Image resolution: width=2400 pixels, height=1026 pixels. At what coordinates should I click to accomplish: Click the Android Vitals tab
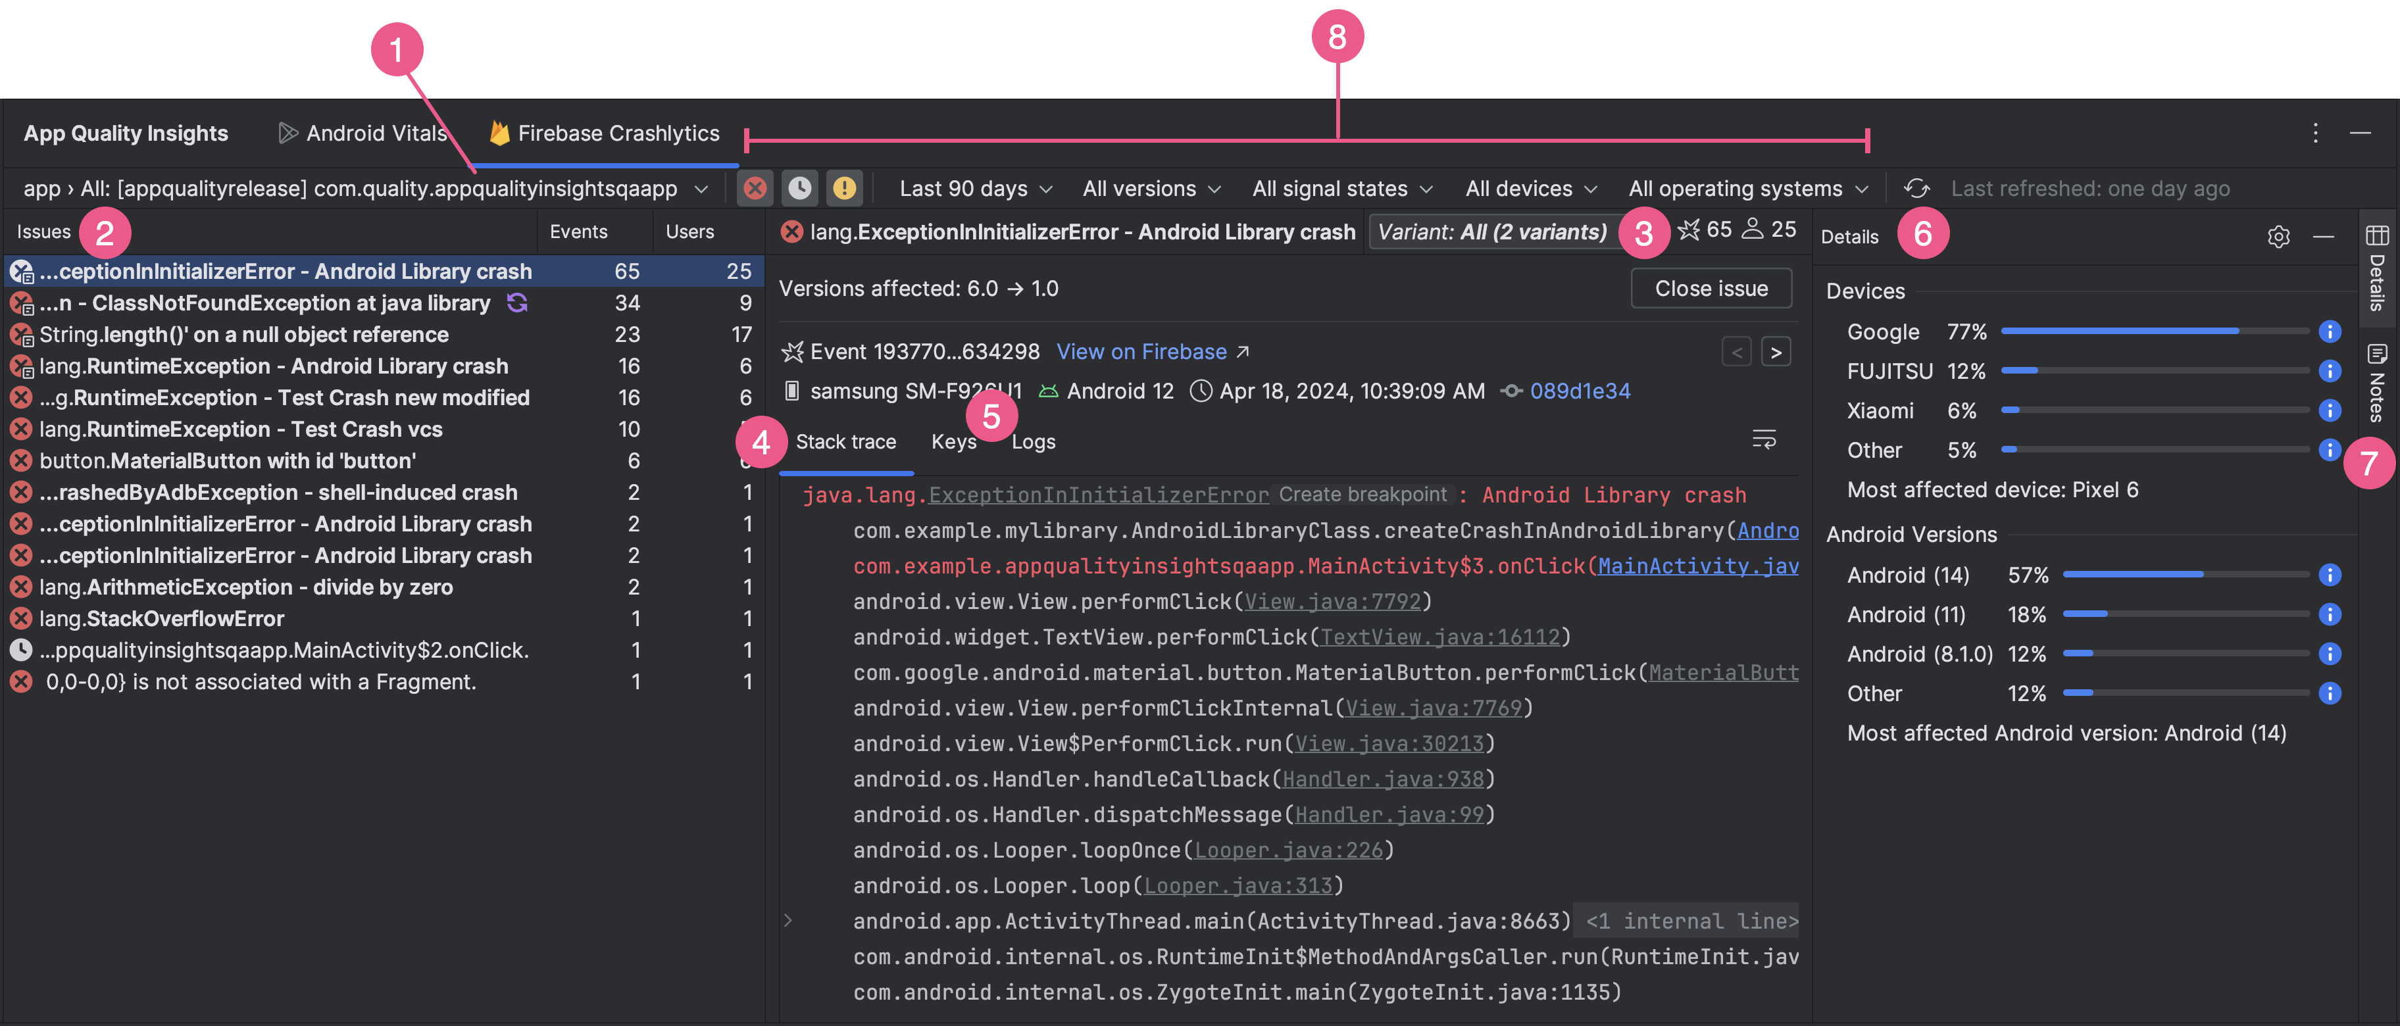[x=362, y=133]
